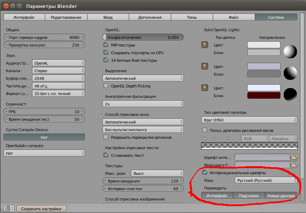This screenshot has height=213, width=306.
Task: Switch to Дополнения tab
Action: point(150,17)
